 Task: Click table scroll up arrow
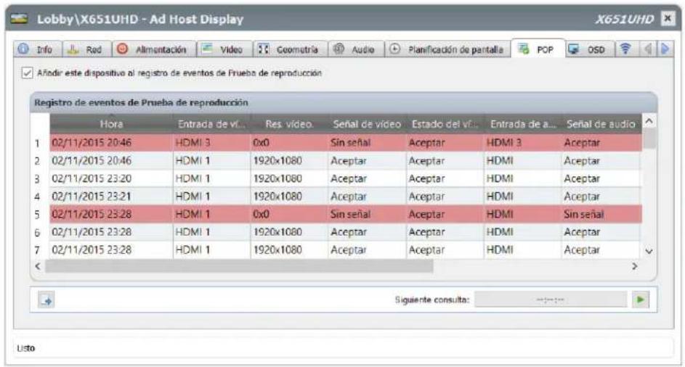[x=649, y=121]
